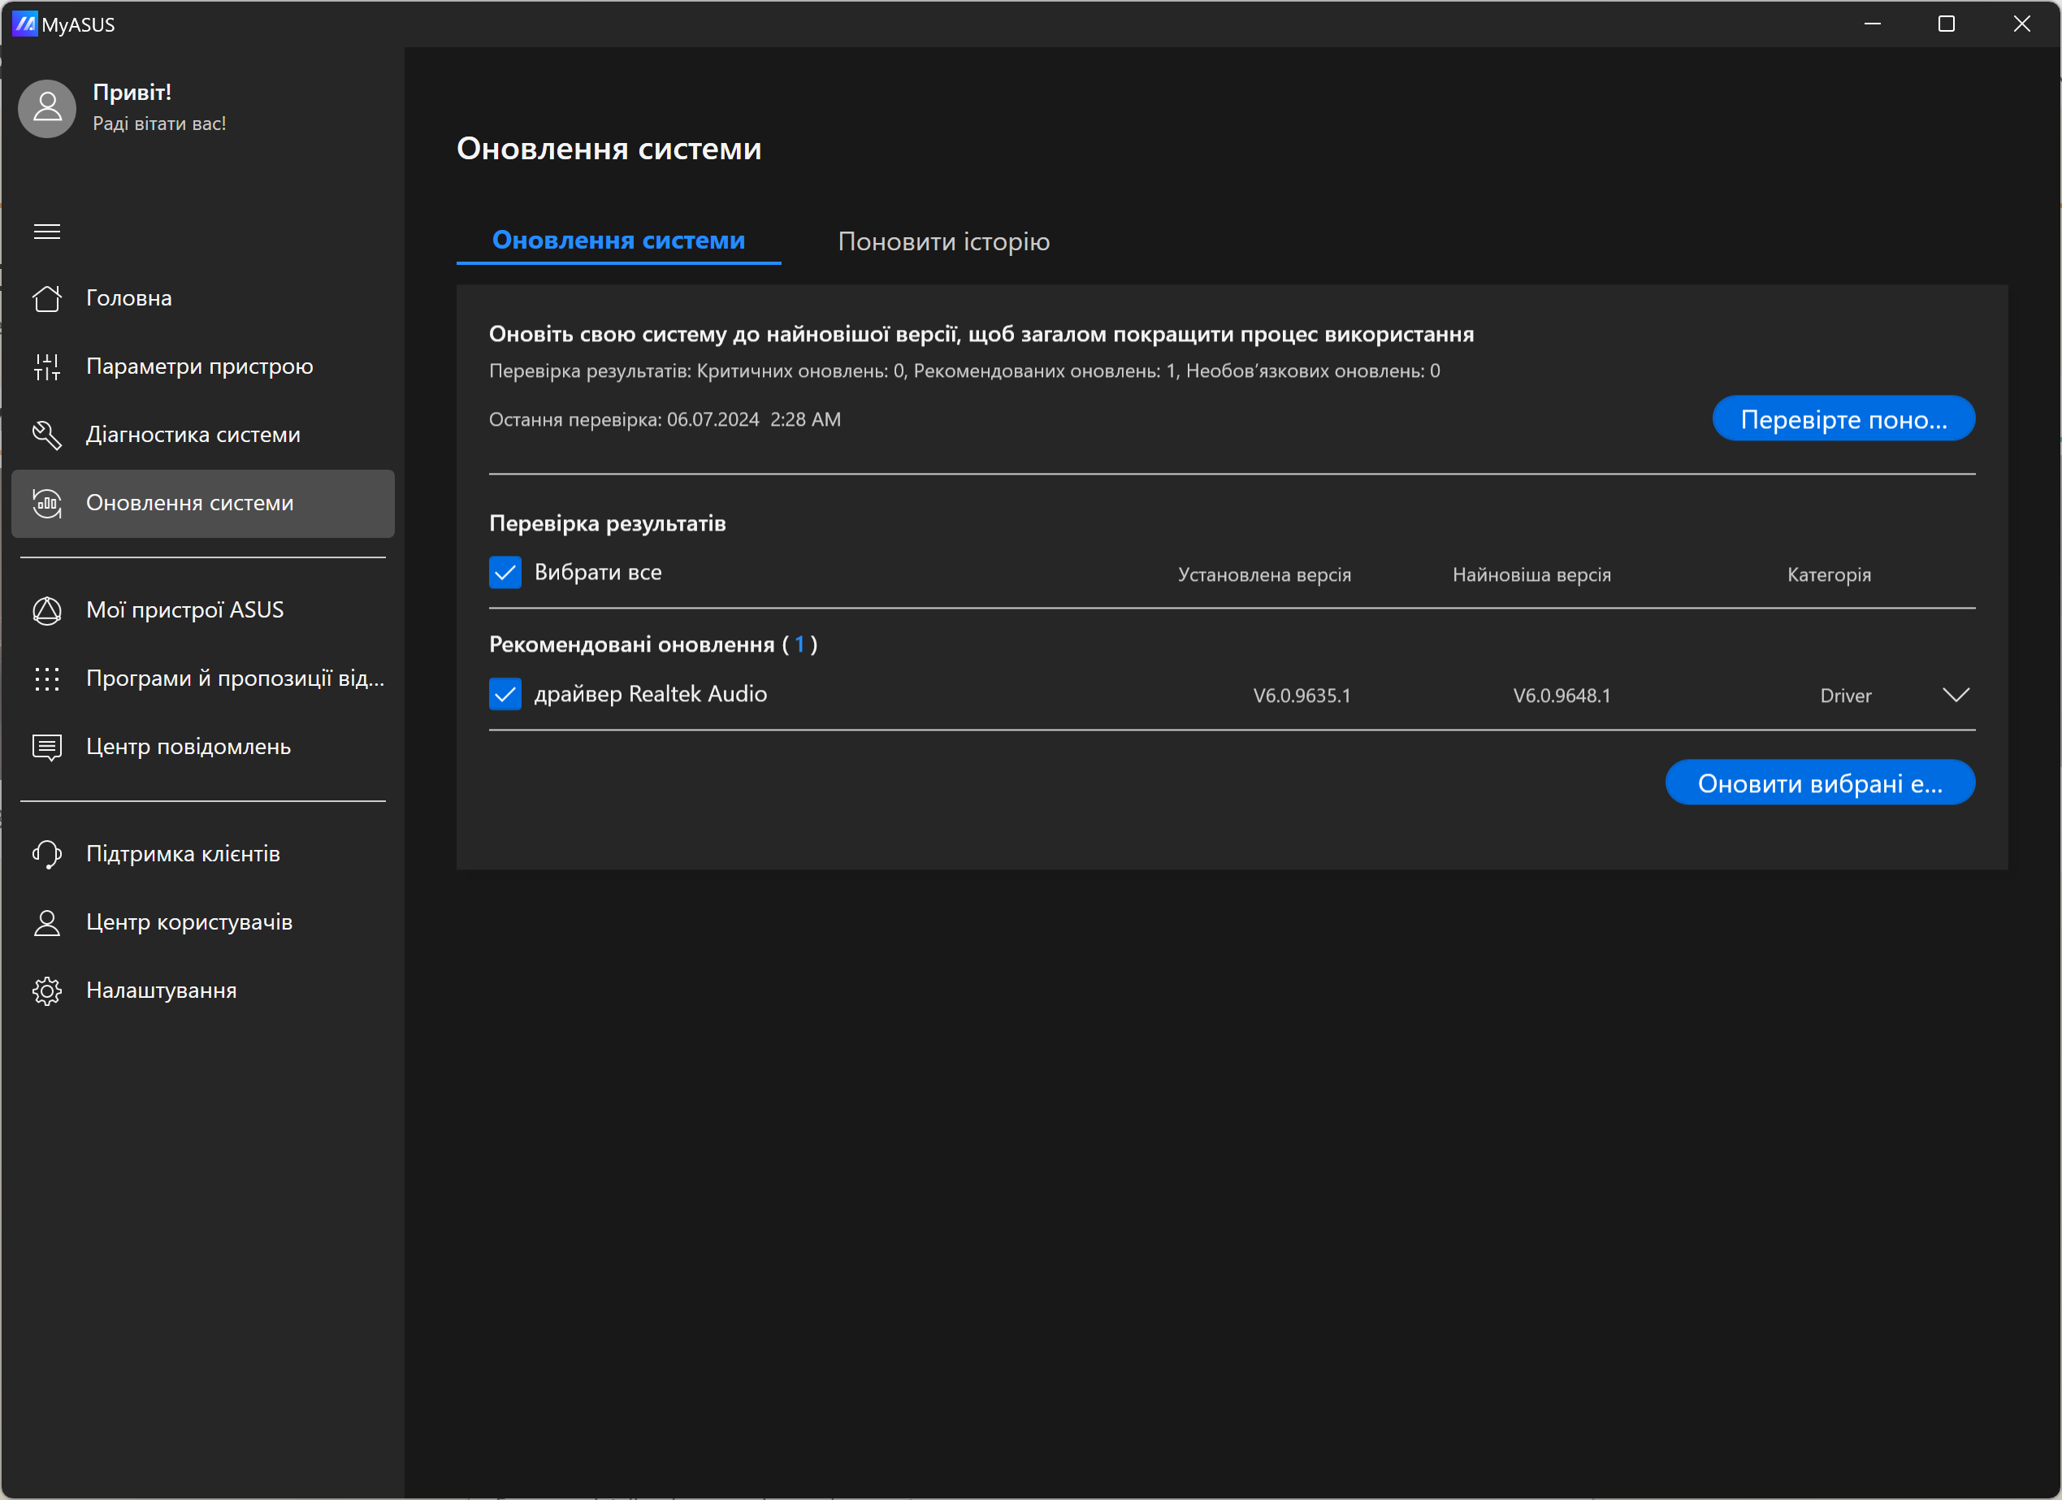Click the headset customer support icon
This screenshot has height=1500, width=2062.
click(x=47, y=854)
